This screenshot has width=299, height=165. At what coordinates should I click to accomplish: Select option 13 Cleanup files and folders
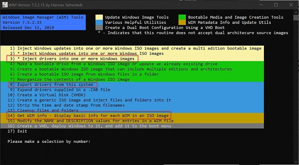click(43, 110)
